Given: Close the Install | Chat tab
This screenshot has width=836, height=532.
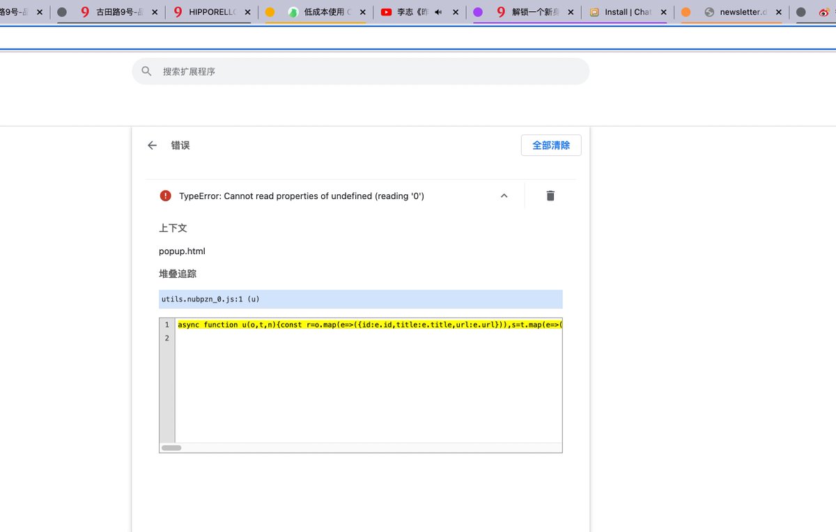Looking at the screenshot, I should (x=663, y=13).
